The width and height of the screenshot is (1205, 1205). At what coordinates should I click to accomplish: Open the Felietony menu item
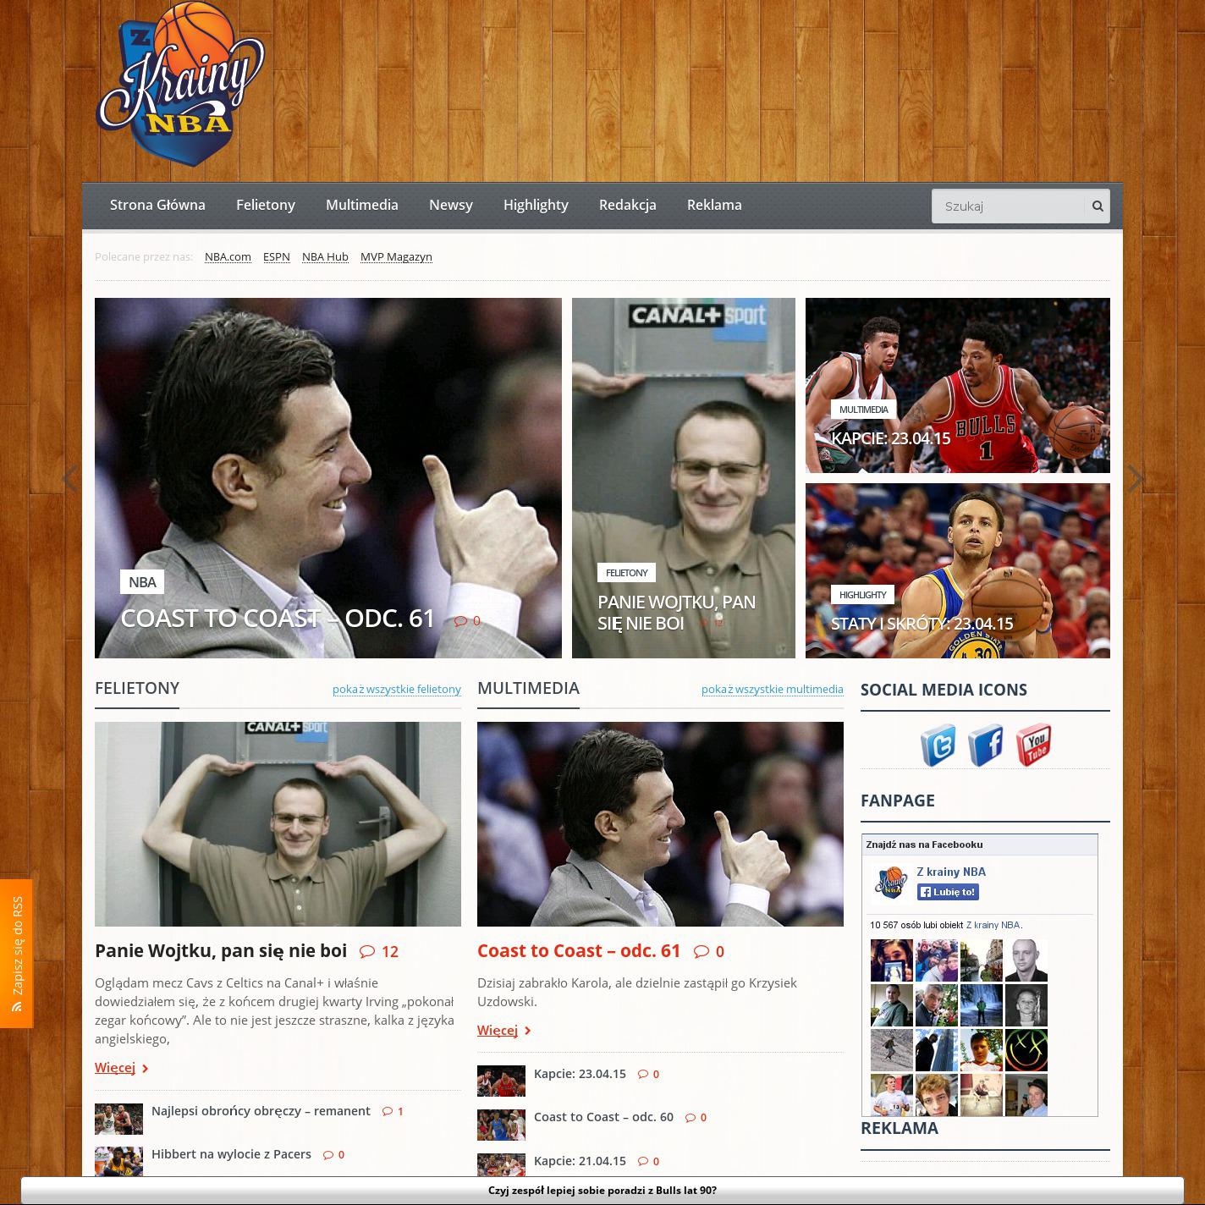tap(265, 205)
